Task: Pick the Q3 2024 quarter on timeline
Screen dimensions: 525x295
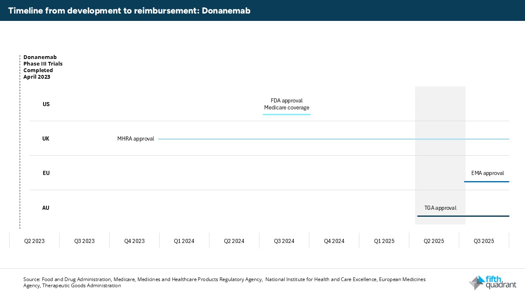Action: (x=284, y=241)
